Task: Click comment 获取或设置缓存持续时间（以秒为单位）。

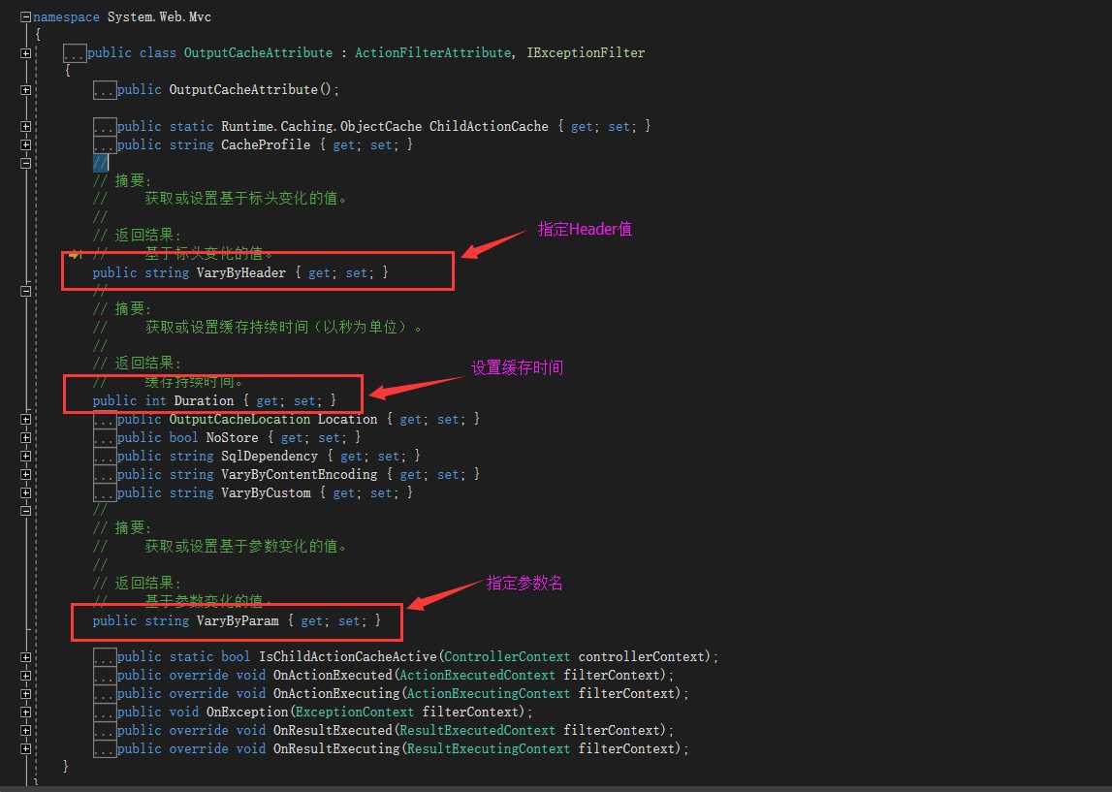Action: click(x=284, y=328)
